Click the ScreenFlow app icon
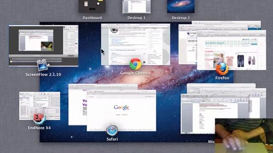273x153 pixels. coord(43,65)
